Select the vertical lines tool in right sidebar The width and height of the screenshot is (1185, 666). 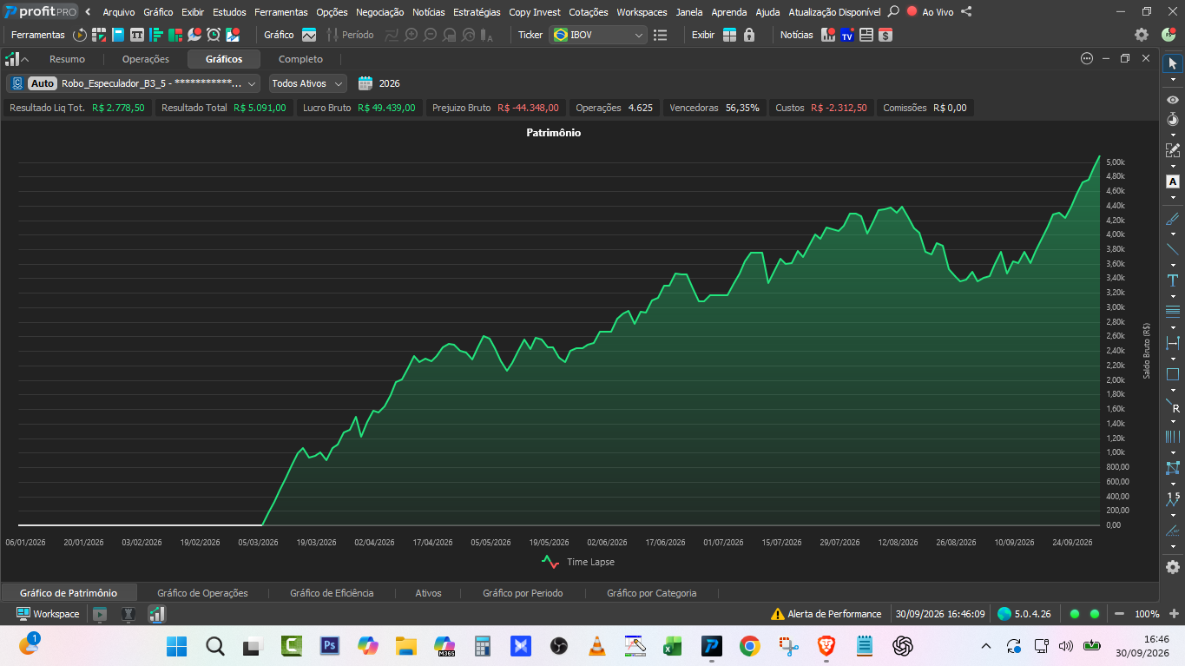(1173, 437)
